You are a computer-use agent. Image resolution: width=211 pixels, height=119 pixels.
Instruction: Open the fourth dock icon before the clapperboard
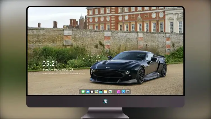pyautogui.click(x=96, y=92)
